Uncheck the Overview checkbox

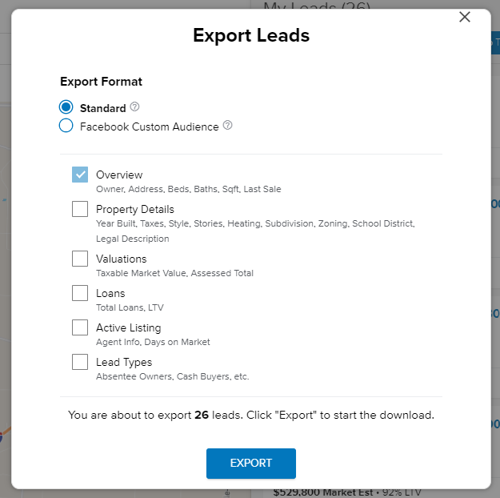tap(80, 175)
